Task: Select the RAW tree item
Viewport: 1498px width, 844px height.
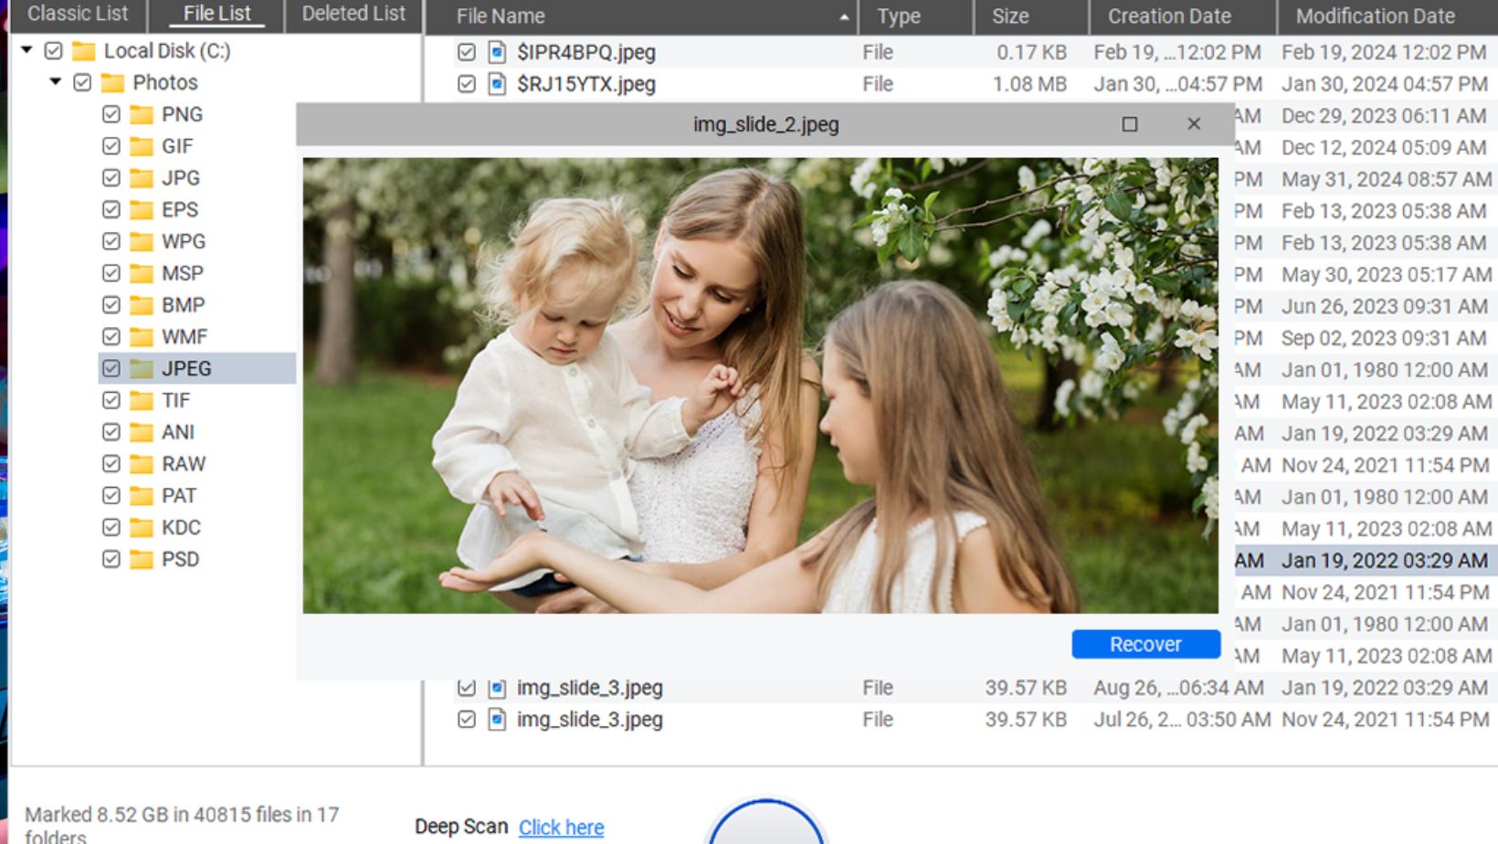Action: point(184,464)
